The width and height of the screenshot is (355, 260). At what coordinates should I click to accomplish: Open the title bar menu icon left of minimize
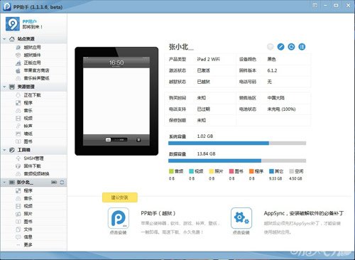coord(315,6)
